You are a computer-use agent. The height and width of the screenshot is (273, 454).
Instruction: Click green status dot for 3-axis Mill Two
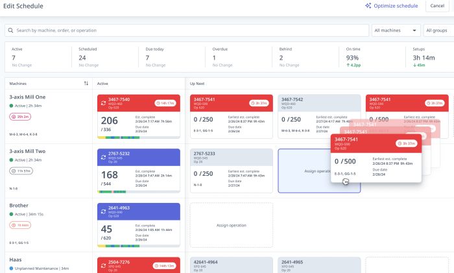[11, 160]
